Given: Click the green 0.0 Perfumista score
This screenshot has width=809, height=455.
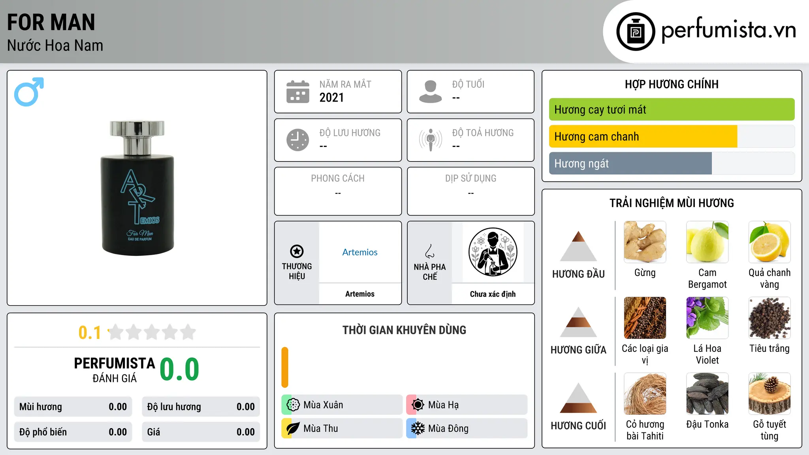Looking at the screenshot, I should tap(179, 369).
